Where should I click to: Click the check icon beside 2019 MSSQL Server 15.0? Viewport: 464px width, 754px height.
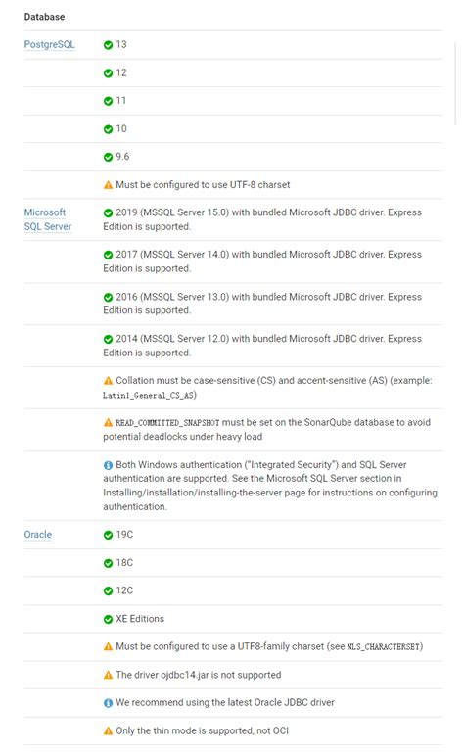coord(109,213)
